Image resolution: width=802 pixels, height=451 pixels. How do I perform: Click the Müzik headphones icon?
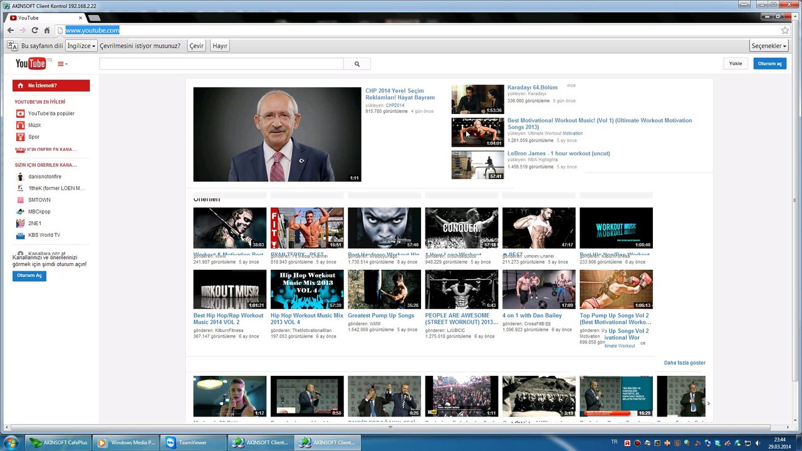(x=20, y=125)
